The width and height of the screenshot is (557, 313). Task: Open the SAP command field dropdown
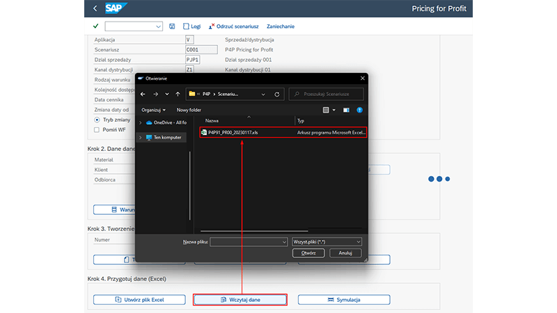click(x=158, y=26)
